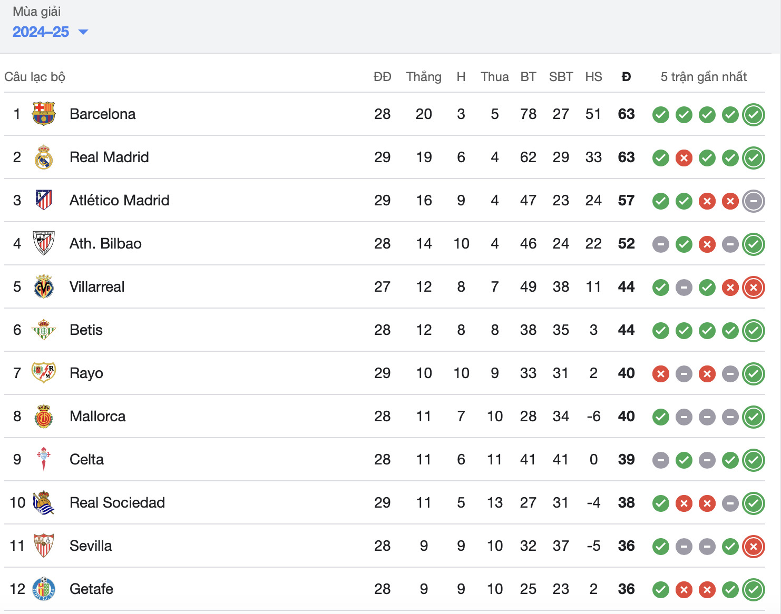Click the Đ points column header

click(x=626, y=77)
